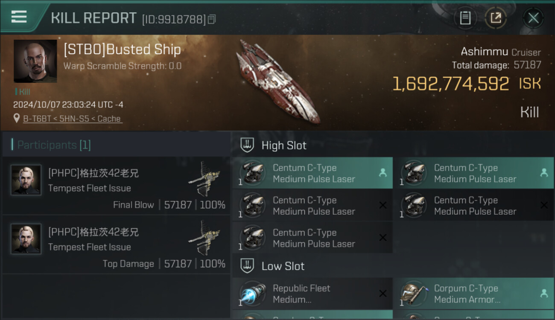555x320 pixels.
Task: Select the first Centum C-Type Medium Pulse Laser
Action: click(x=313, y=173)
